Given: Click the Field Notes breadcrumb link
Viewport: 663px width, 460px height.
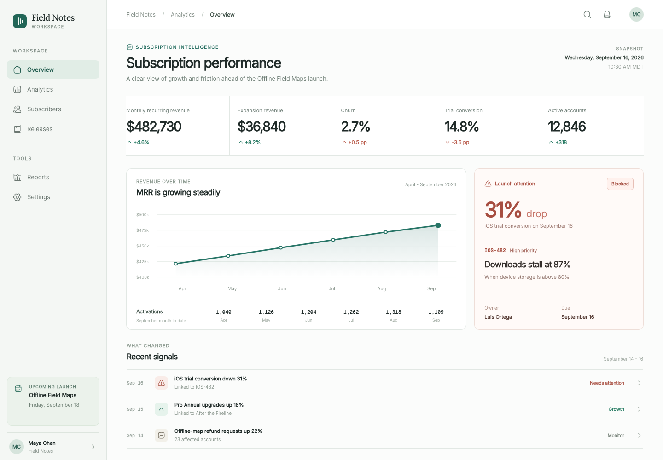Looking at the screenshot, I should click(141, 15).
